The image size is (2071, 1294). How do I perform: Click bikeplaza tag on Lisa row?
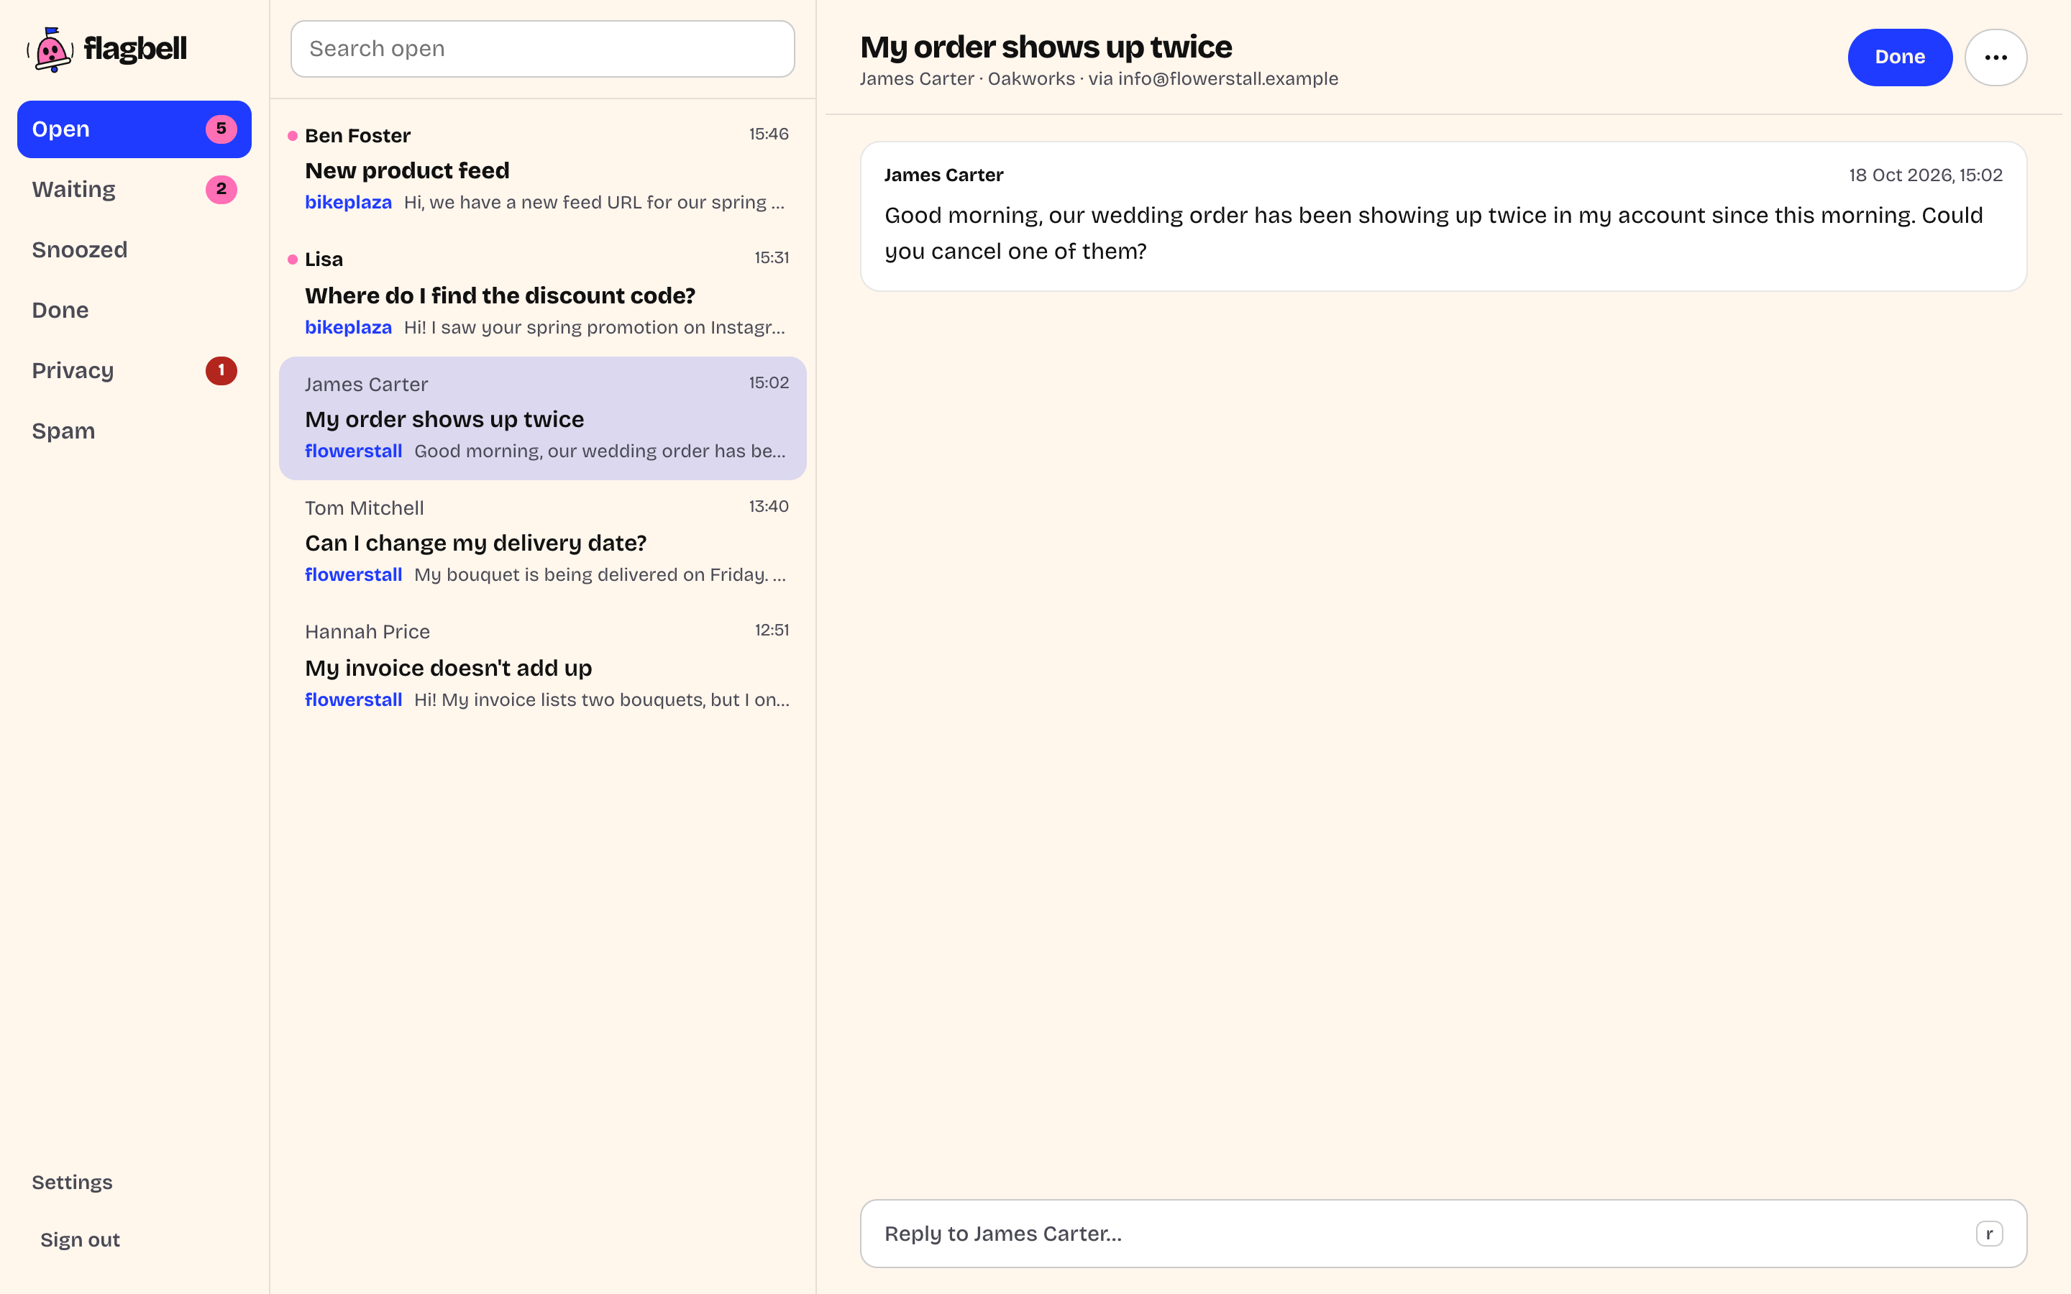[348, 327]
